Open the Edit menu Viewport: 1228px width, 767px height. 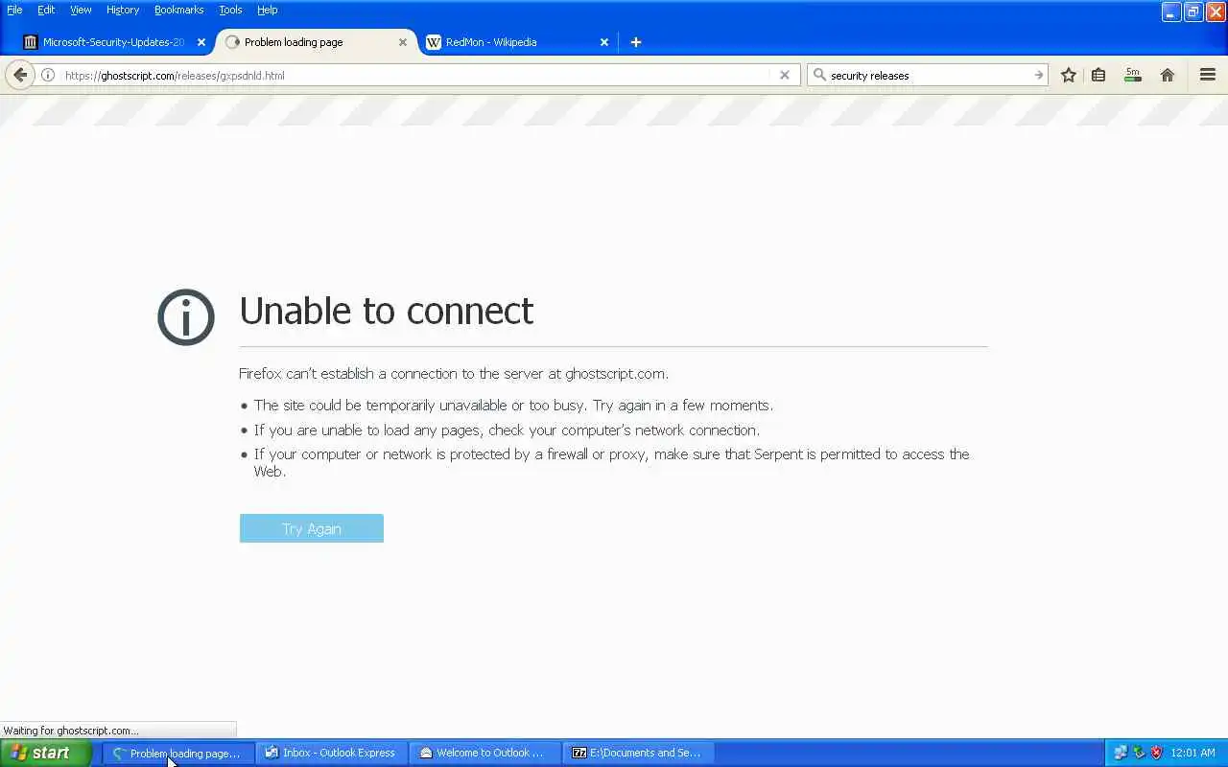(x=46, y=10)
